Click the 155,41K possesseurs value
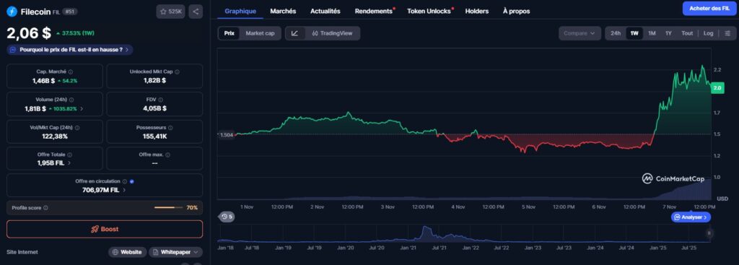The image size is (739, 265). [x=154, y=136]
